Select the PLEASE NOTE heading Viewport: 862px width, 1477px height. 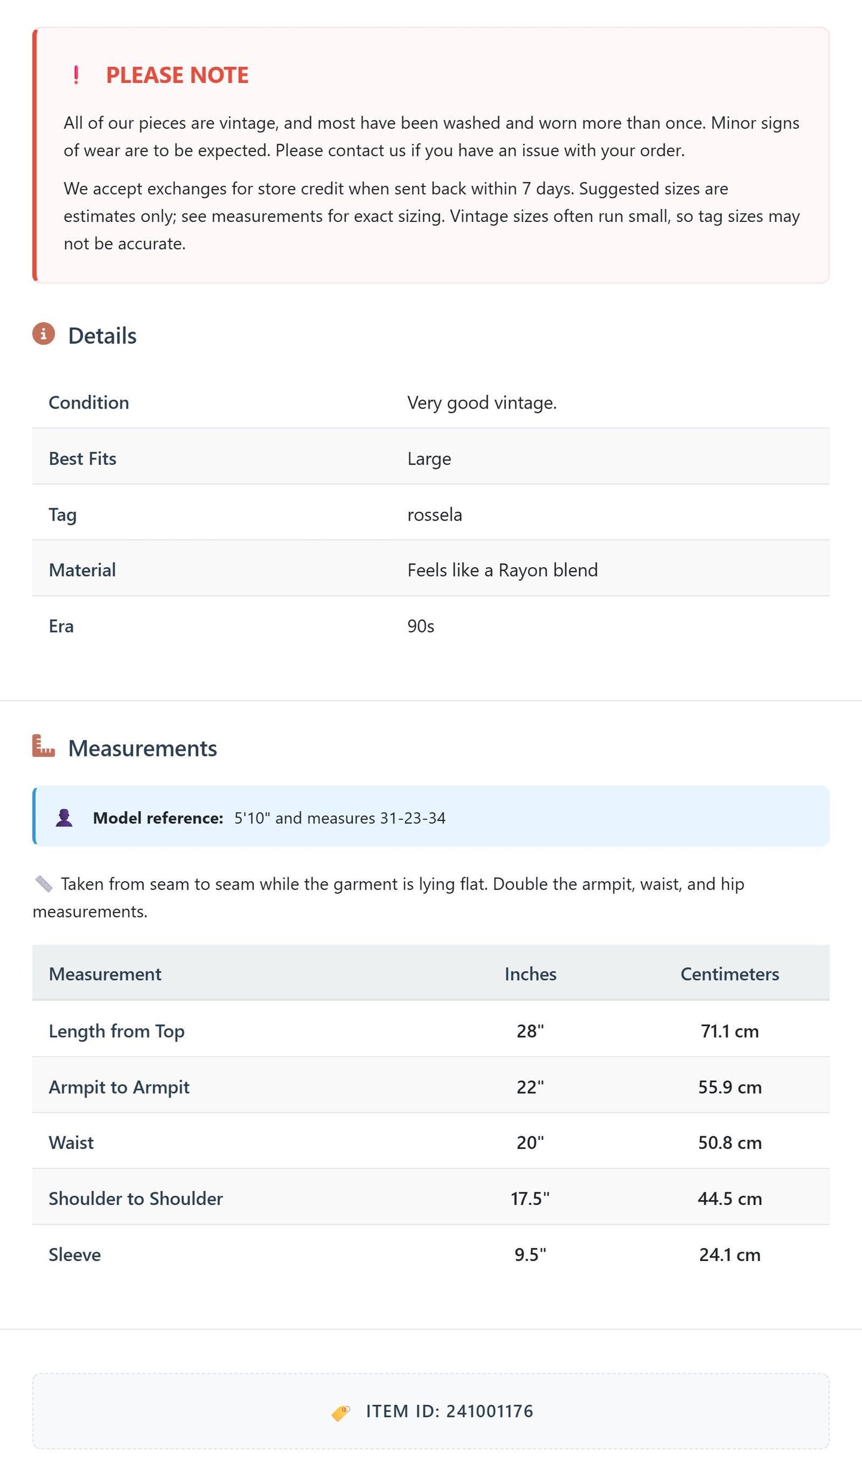(177, 75)
